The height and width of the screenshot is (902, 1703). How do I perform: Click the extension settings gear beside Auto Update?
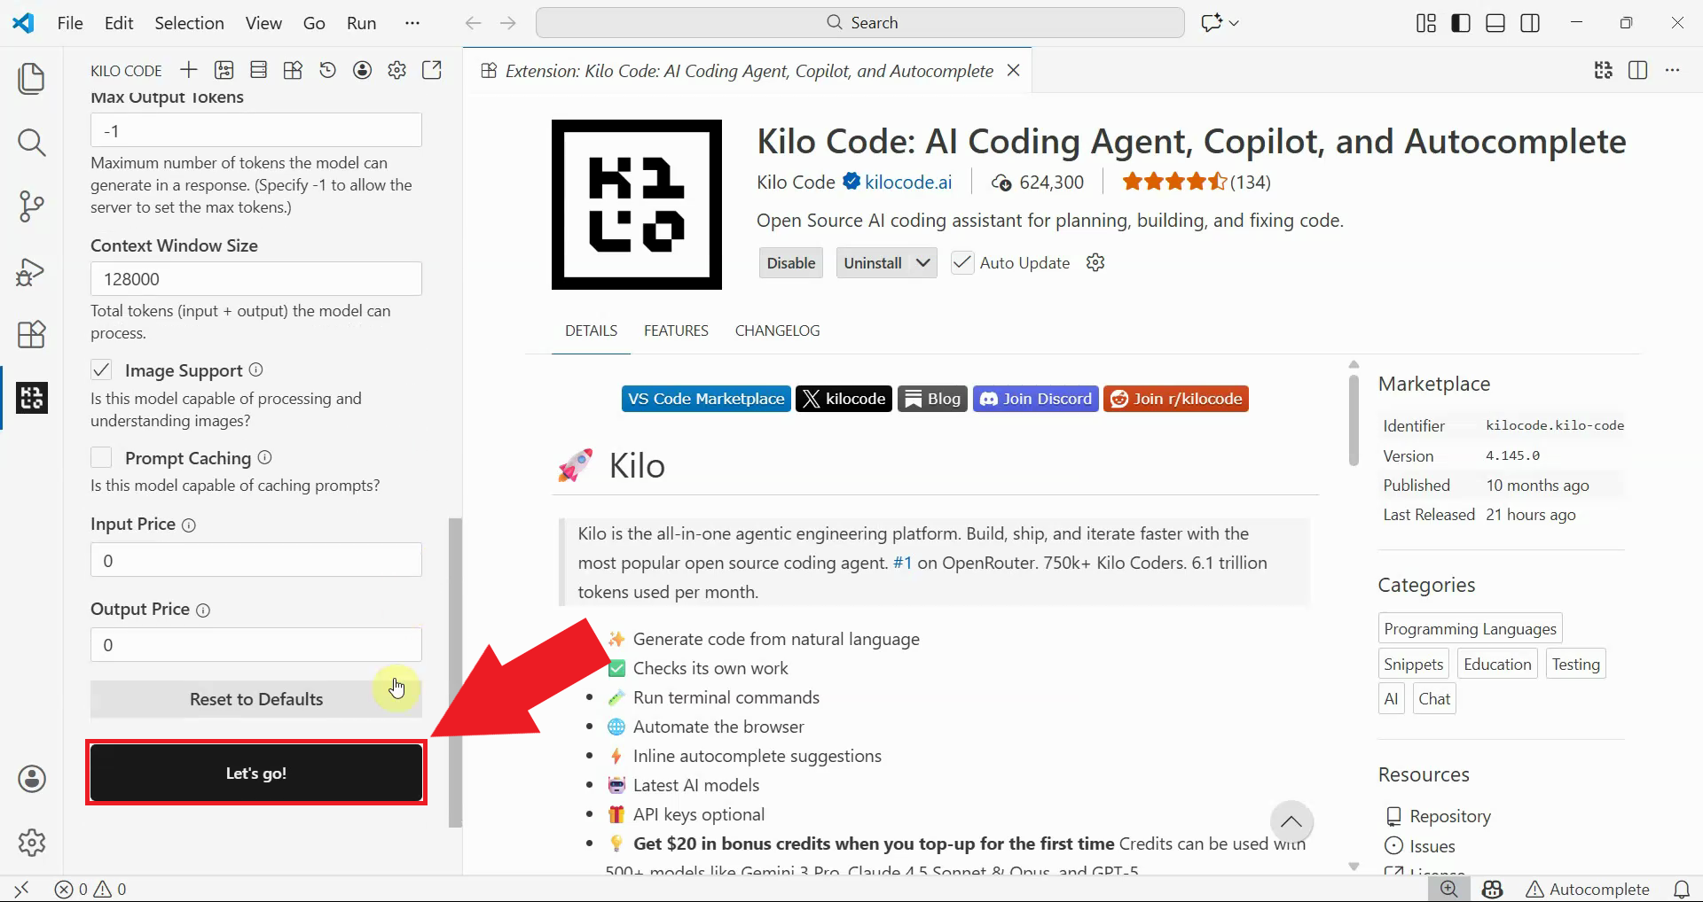pyautogui.click(x=1095, y=263)
